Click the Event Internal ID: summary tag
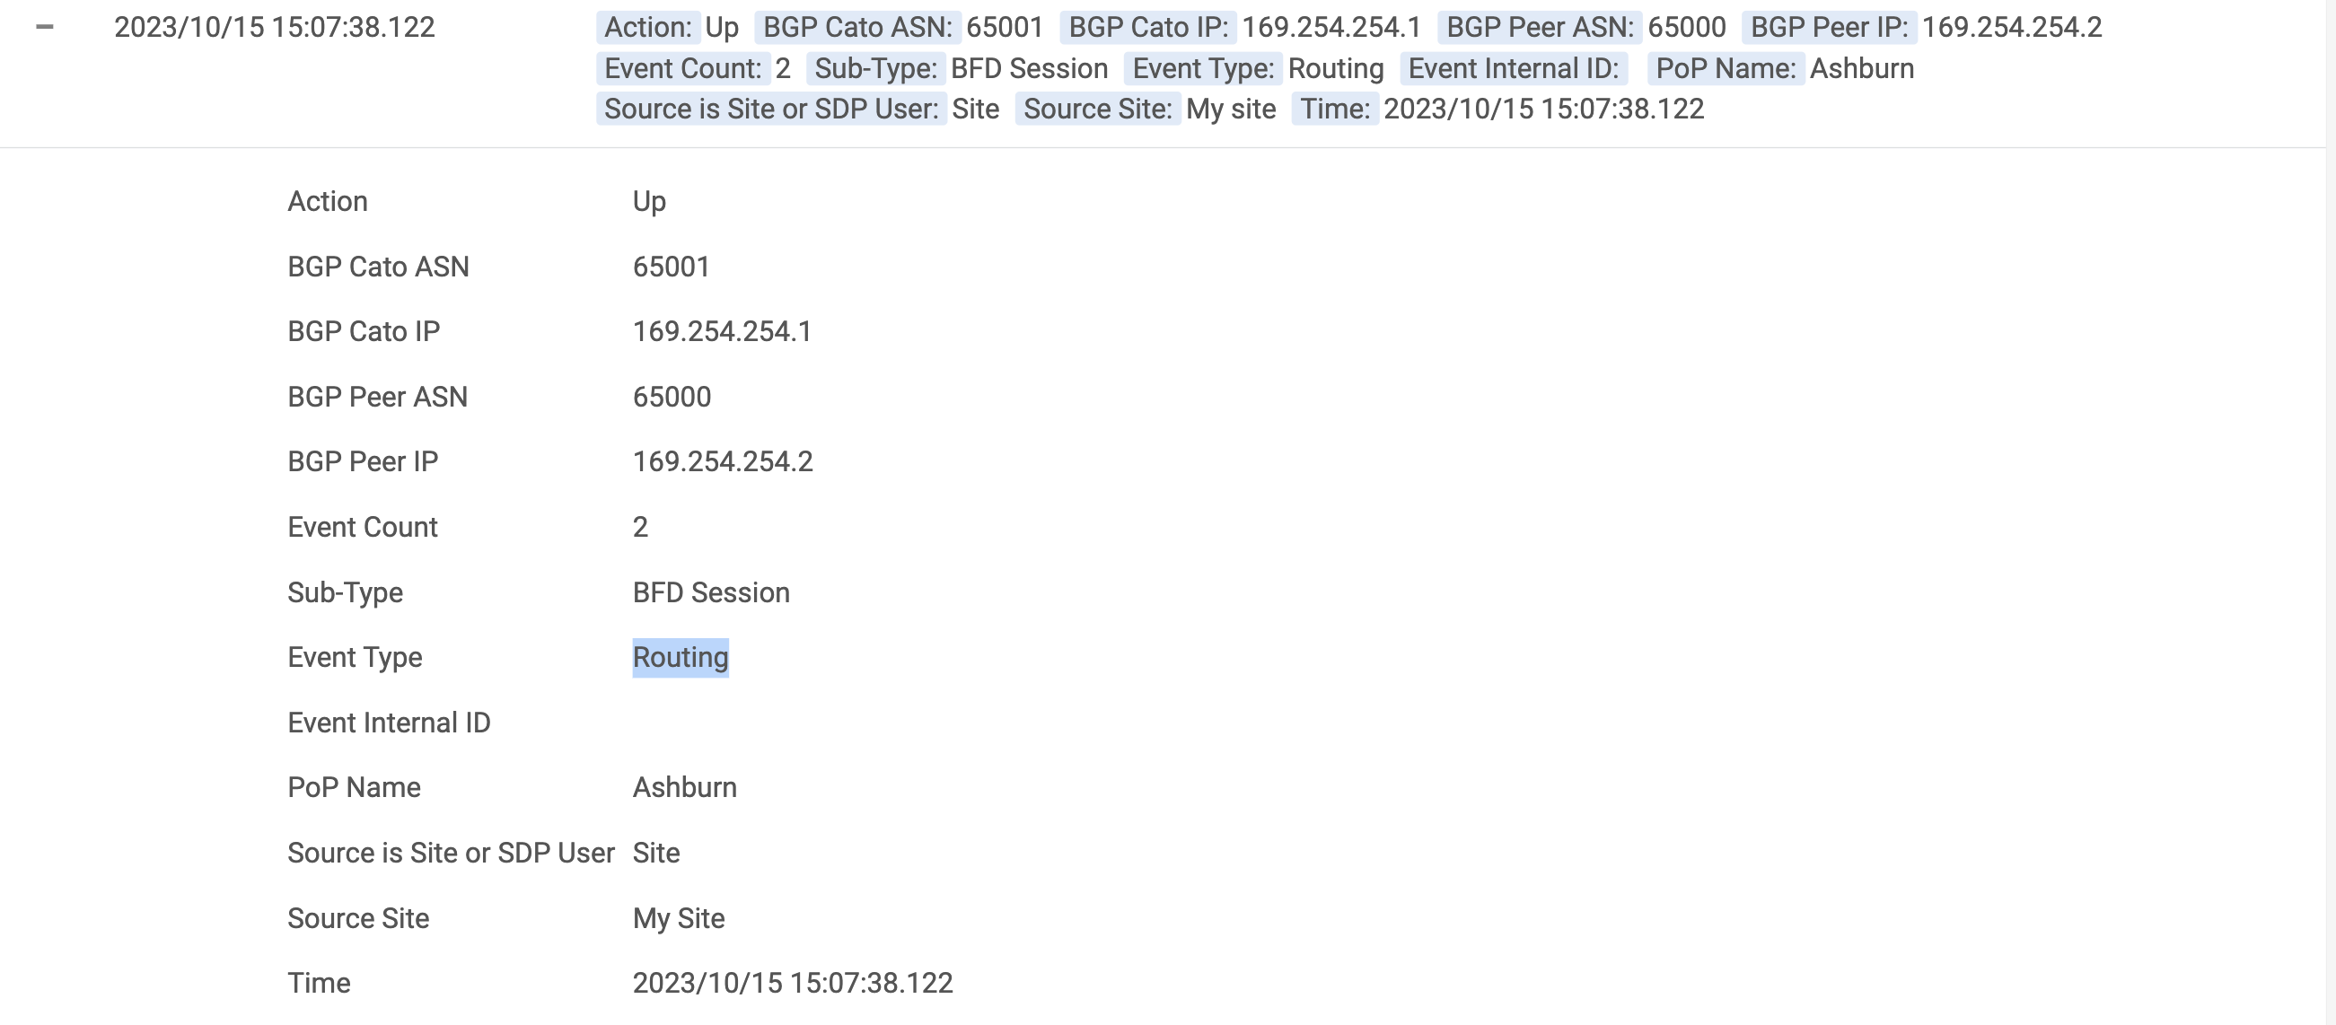The width and height of the screenshot is (2336, 1025). (1514, 68)
